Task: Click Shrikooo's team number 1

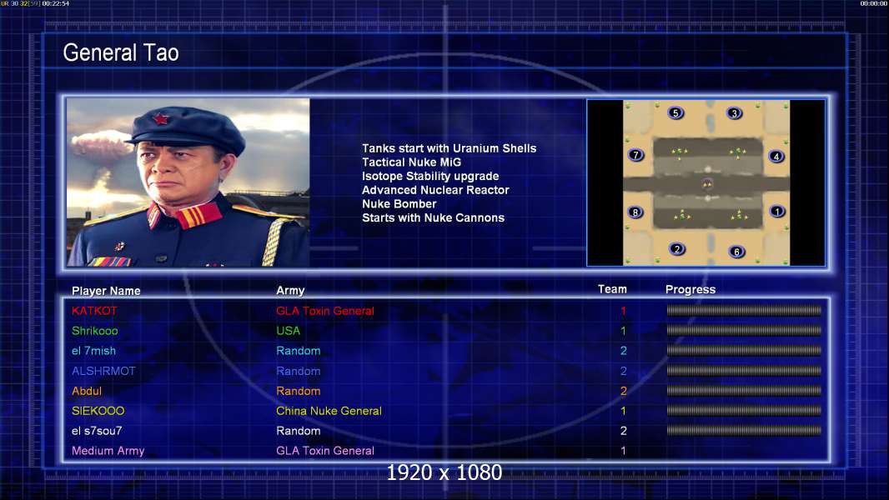Action: tap(623, 331)
